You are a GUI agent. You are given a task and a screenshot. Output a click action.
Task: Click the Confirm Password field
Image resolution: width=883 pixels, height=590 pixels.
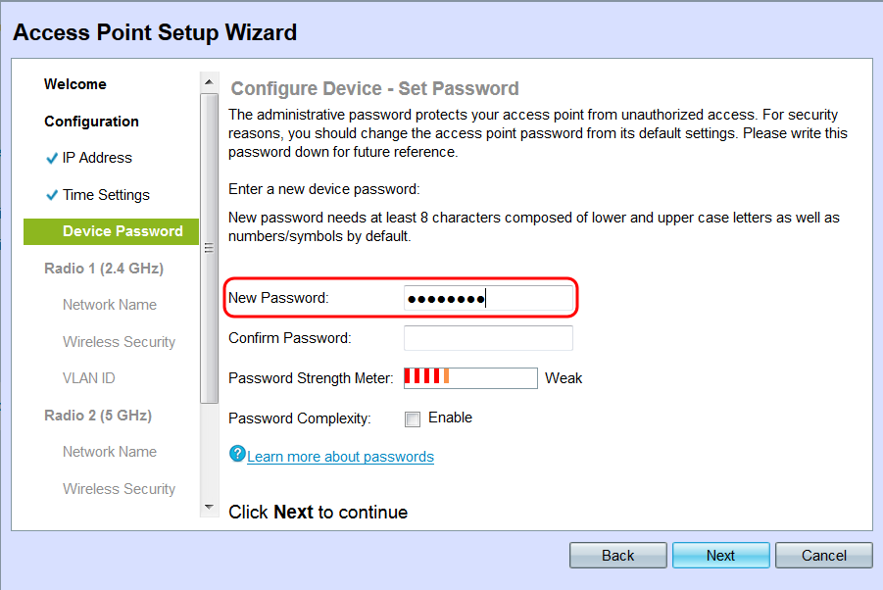click(488, 338)
